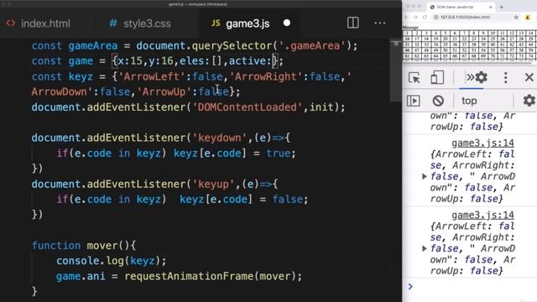Click the address bar showing 127.0.0.1

coord(476,17)
